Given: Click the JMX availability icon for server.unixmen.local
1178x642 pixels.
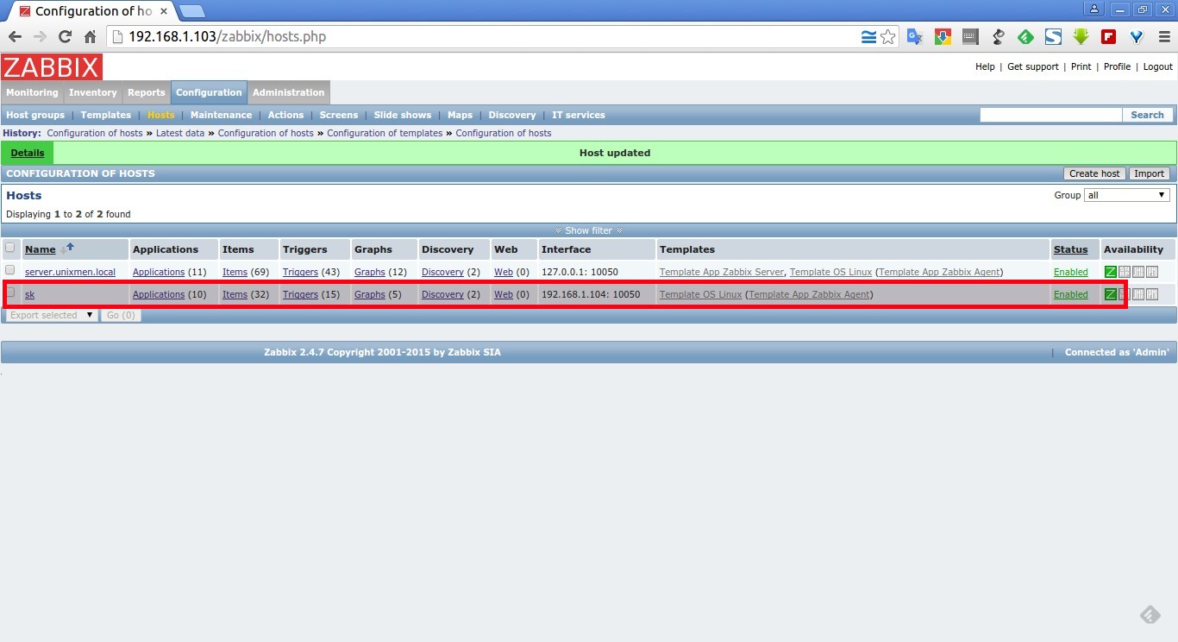Looking at the screenshot, I should click(x=1137, y=272).
